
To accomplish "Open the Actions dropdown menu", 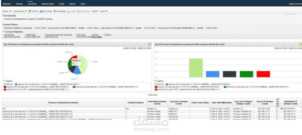I will (x=104, y=11).
